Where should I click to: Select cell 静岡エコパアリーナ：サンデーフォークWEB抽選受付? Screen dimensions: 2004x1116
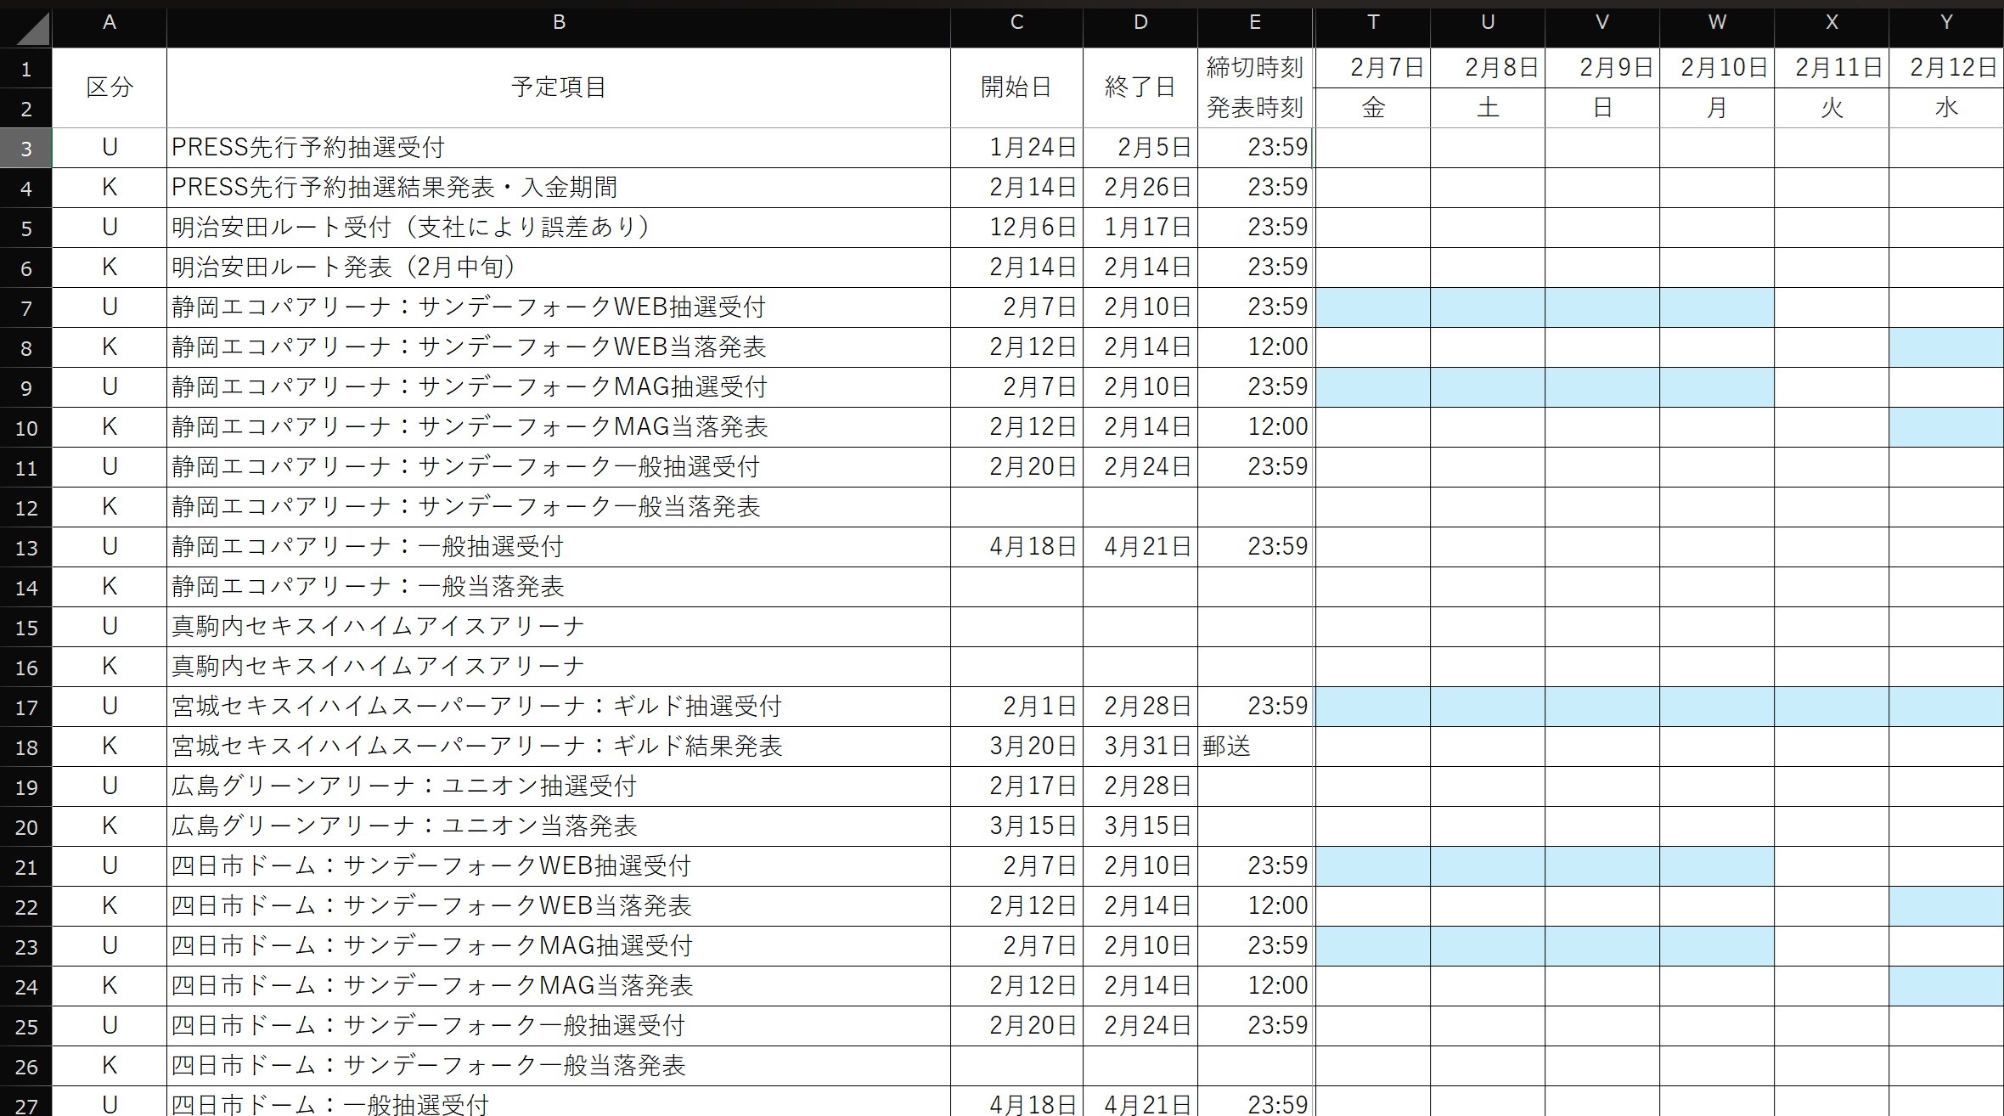tap(559, 307)
